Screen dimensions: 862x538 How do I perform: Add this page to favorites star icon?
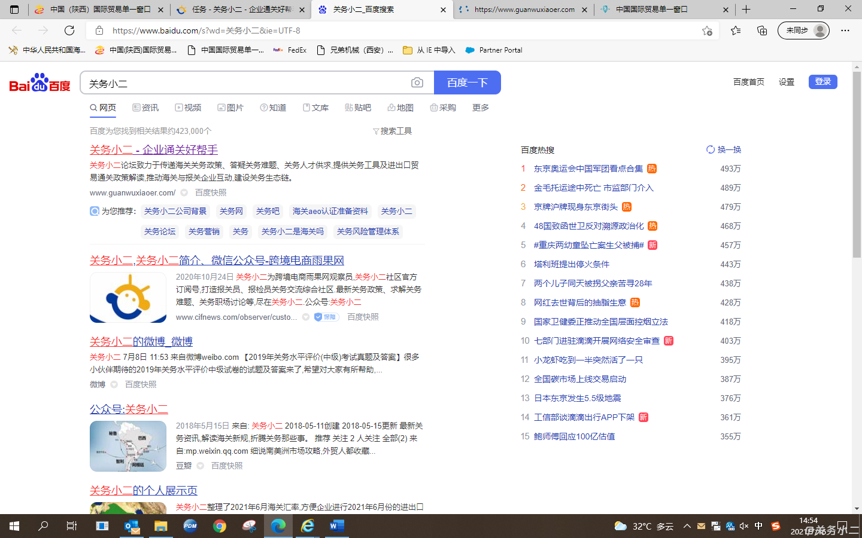tap(707, 30)
